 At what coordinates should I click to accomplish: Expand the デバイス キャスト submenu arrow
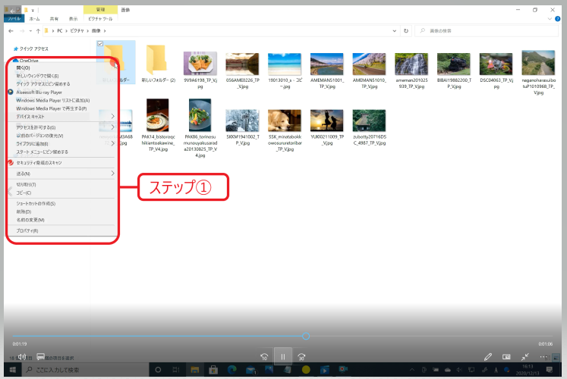(x=112, y=117)
